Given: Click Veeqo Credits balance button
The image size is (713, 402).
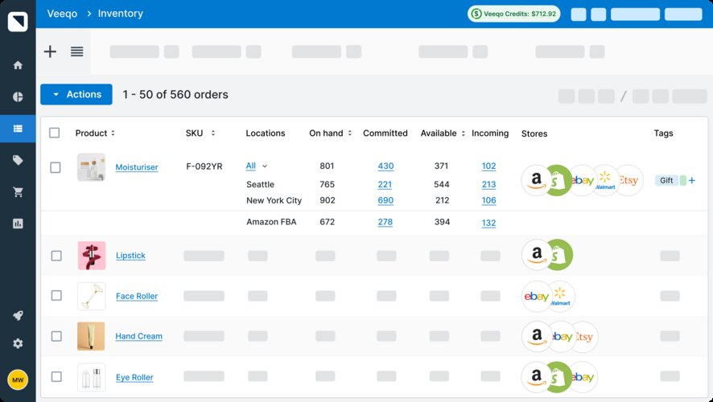Looking at the screenshot, I should 514,14.
